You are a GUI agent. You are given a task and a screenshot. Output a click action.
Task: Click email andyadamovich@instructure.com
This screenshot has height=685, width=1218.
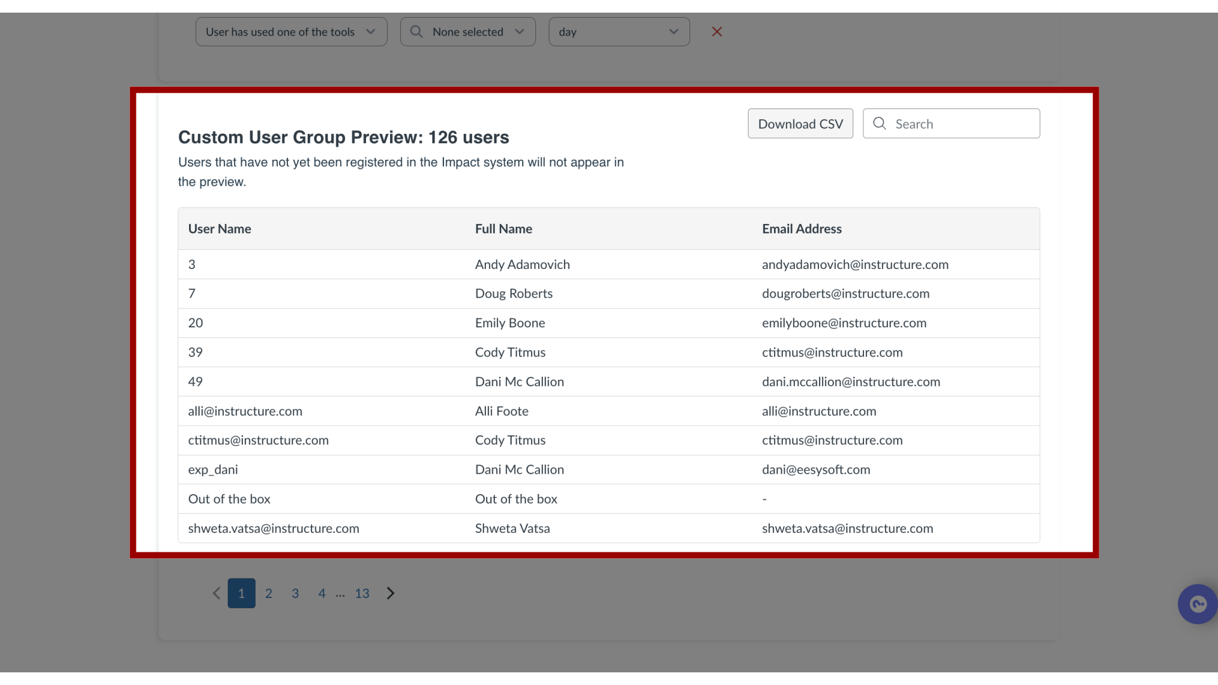point(855,264)
